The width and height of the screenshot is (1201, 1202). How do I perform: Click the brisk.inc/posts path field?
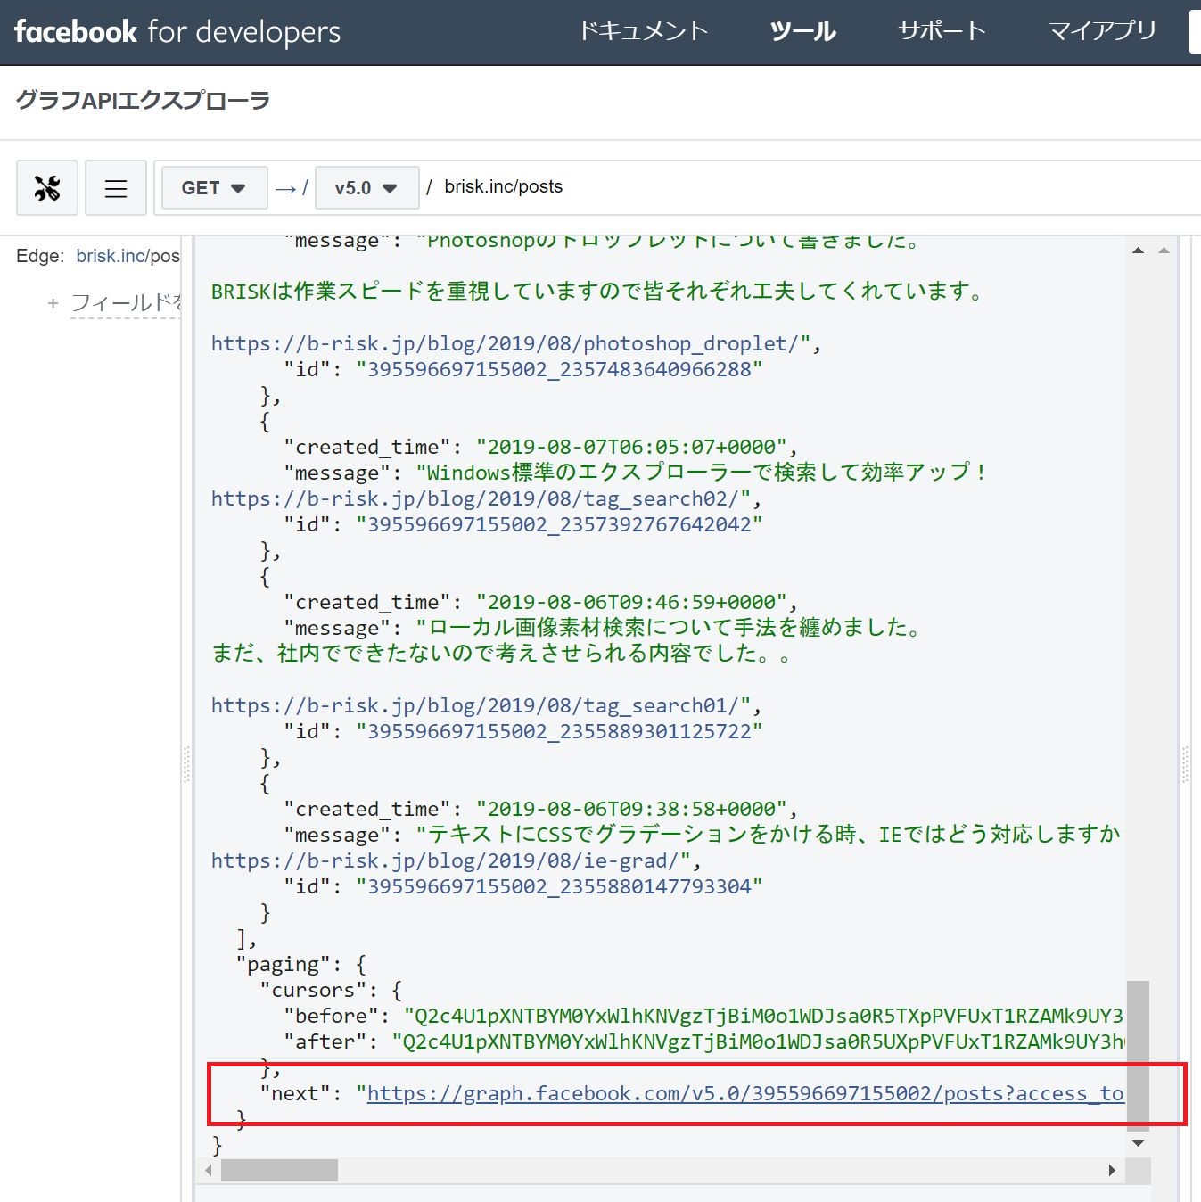[x=502, y=187]
